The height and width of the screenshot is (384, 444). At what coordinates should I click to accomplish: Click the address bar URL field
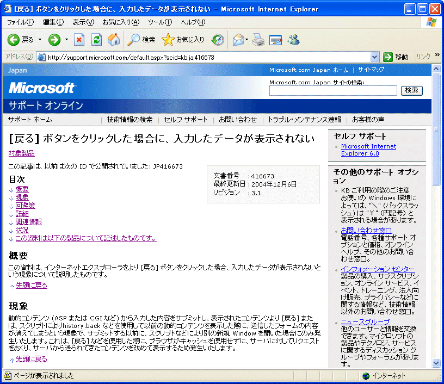[x=208, y=58]
